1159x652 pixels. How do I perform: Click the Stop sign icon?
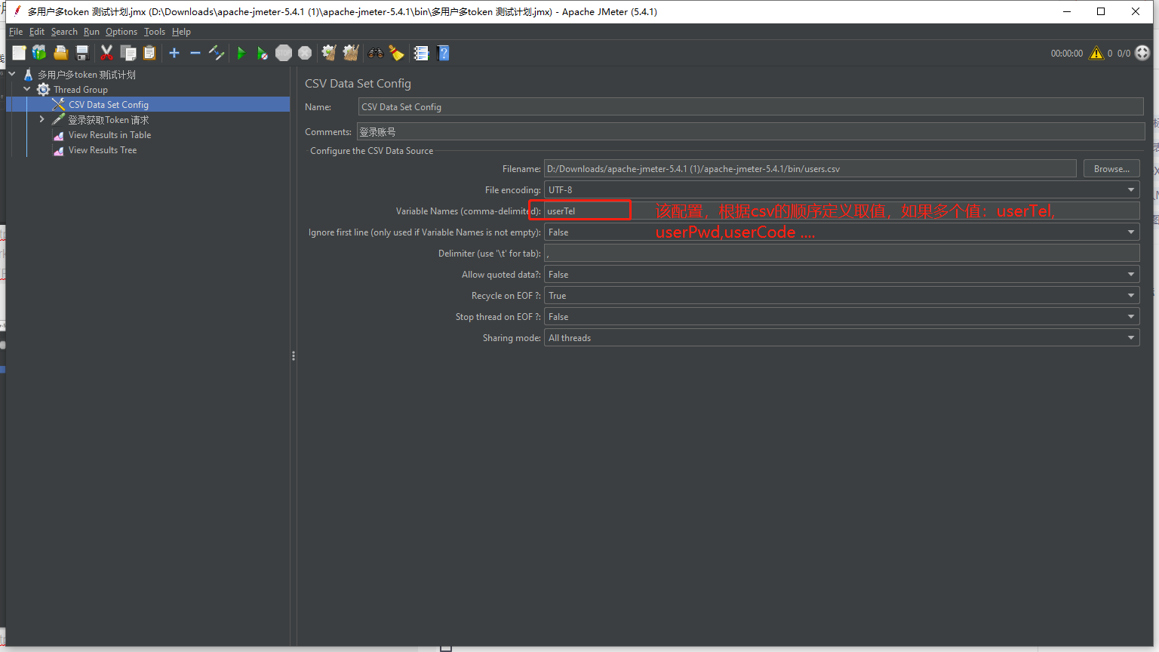point(284,53)
